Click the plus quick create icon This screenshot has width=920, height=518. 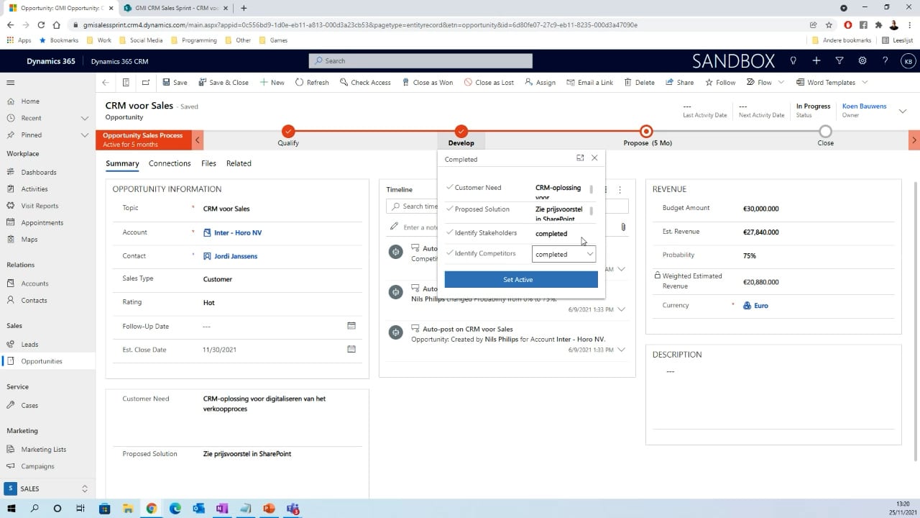pyautogui.click(x=816, y=61)
